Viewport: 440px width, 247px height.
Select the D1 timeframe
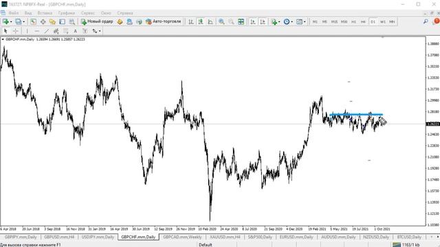pyautogui.click(x=373, y=21)
